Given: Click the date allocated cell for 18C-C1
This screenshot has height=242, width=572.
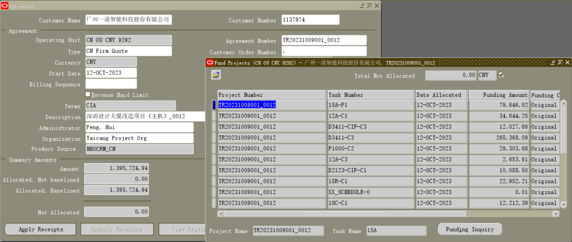Looking at the screenshot, I should coord(441,203).
